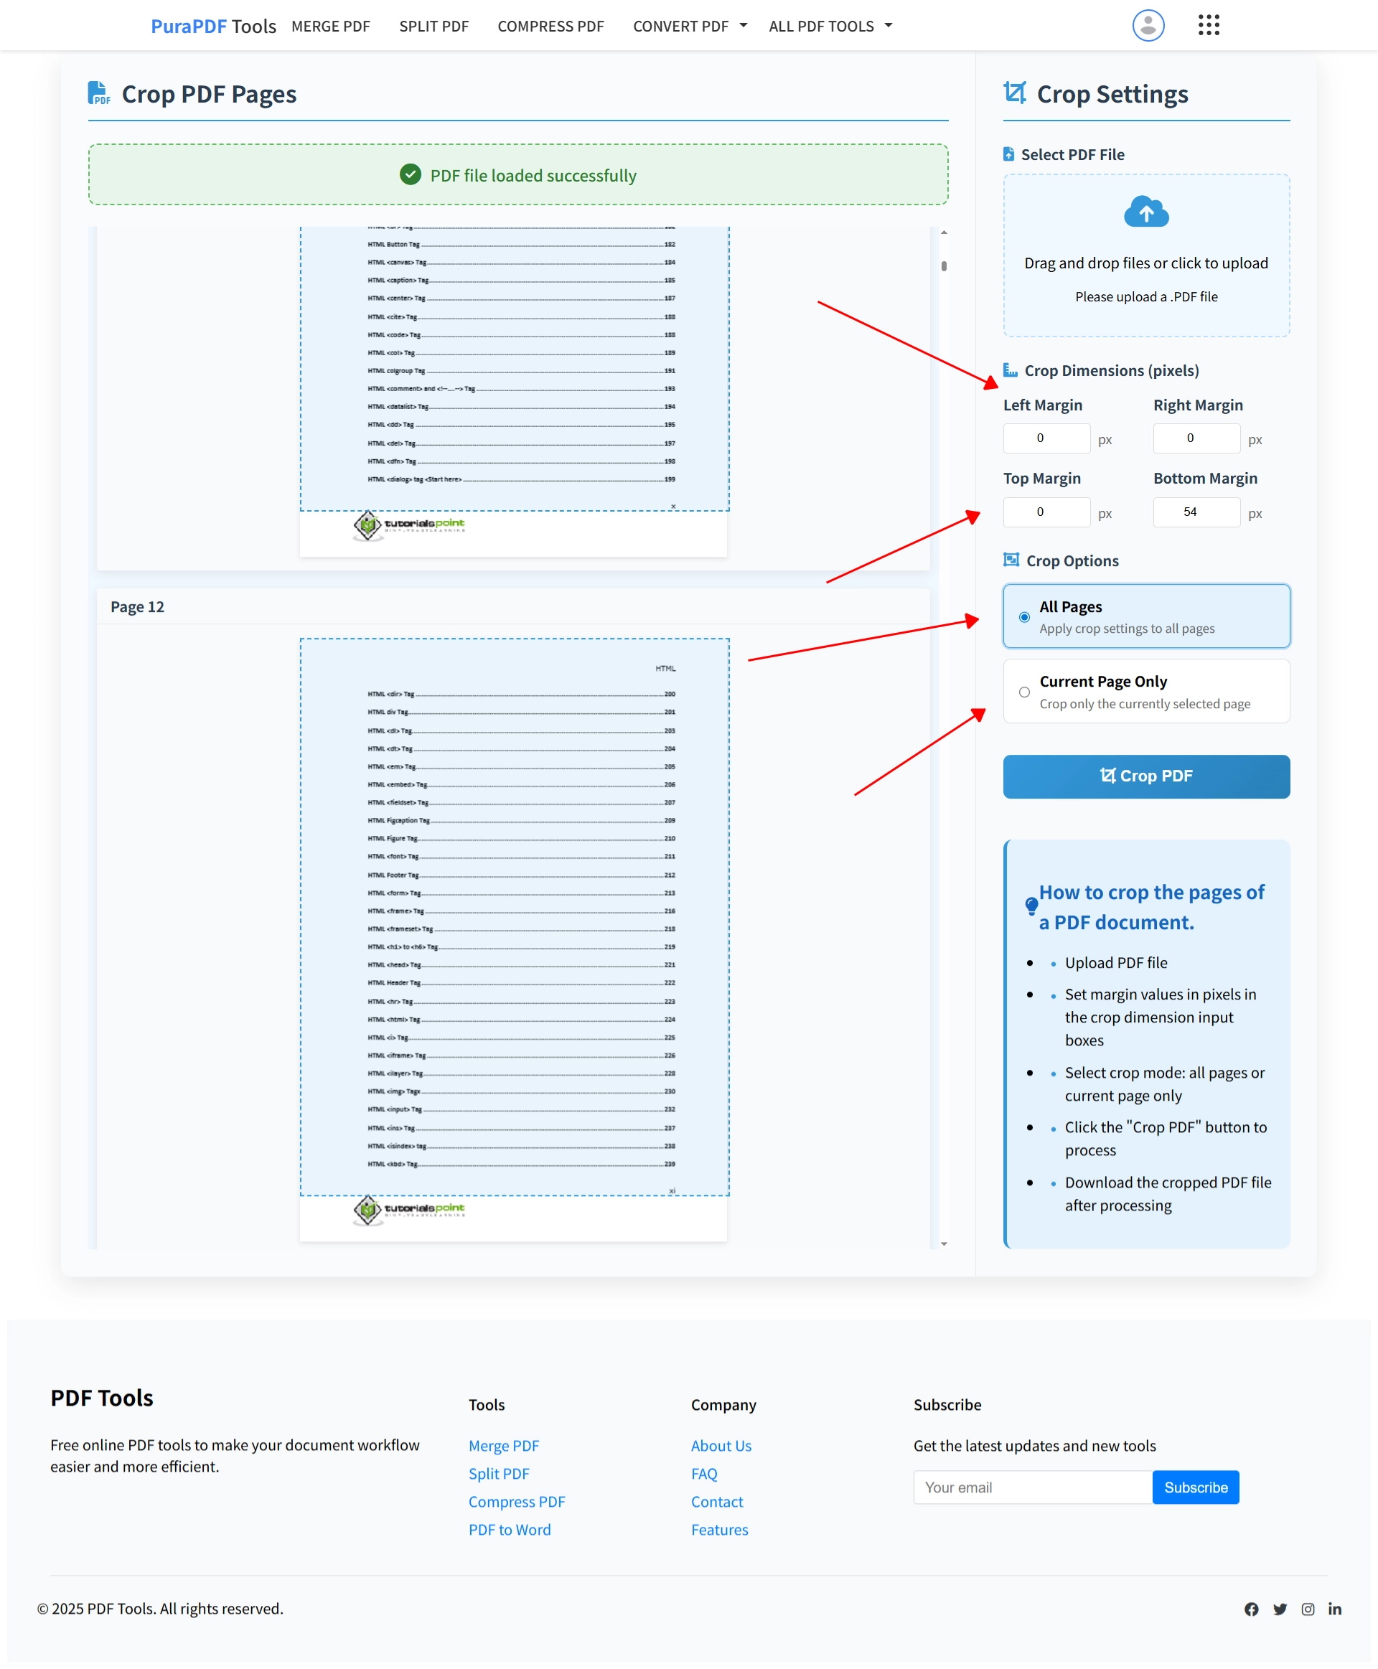Click the Crop PDF button

[1145, 776]
